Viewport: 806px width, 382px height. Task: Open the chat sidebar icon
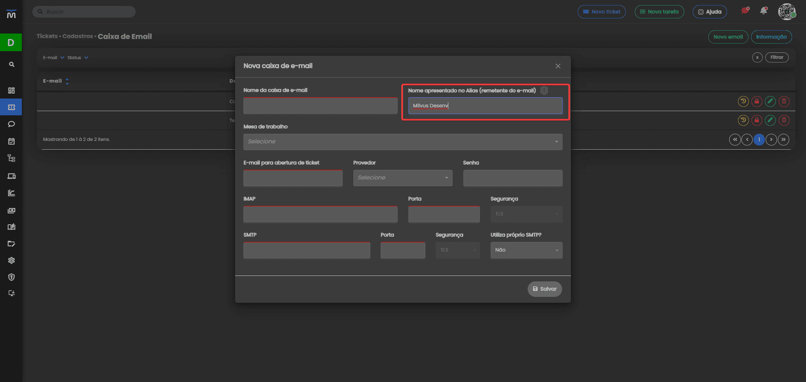click(11, 124)
